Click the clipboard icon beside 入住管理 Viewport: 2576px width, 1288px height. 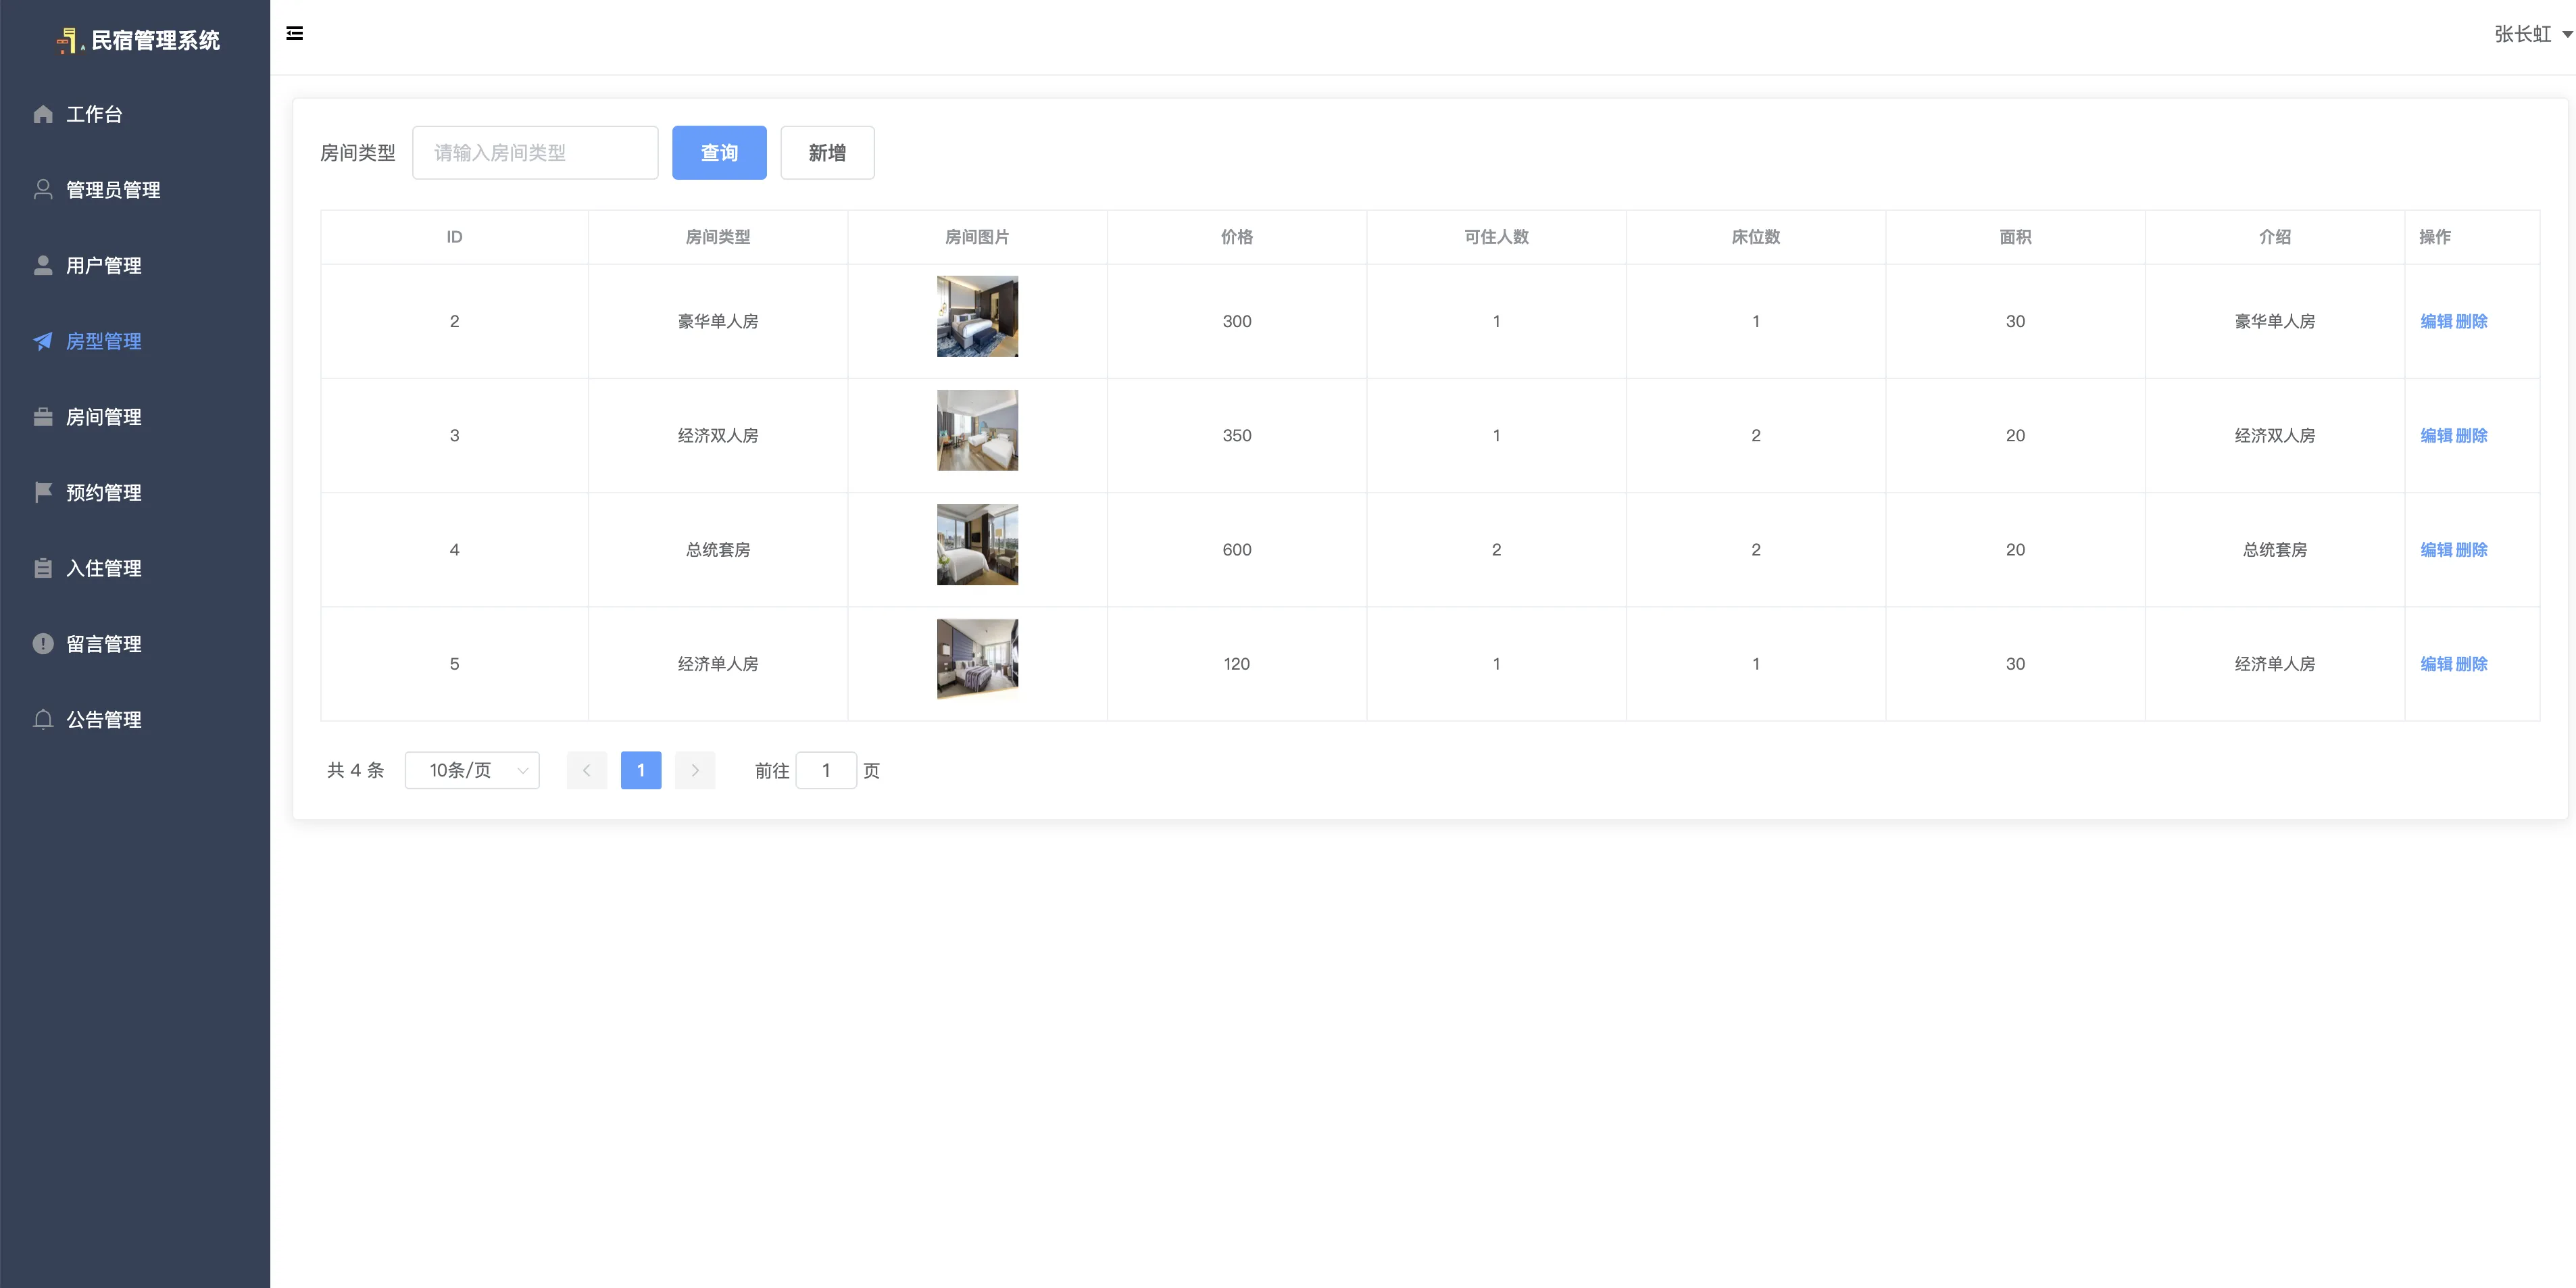(x=43, y=568)
